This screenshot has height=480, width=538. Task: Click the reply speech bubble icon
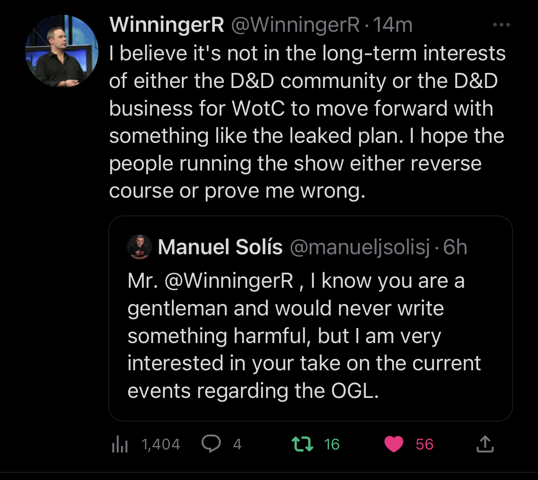pos(211,444)
